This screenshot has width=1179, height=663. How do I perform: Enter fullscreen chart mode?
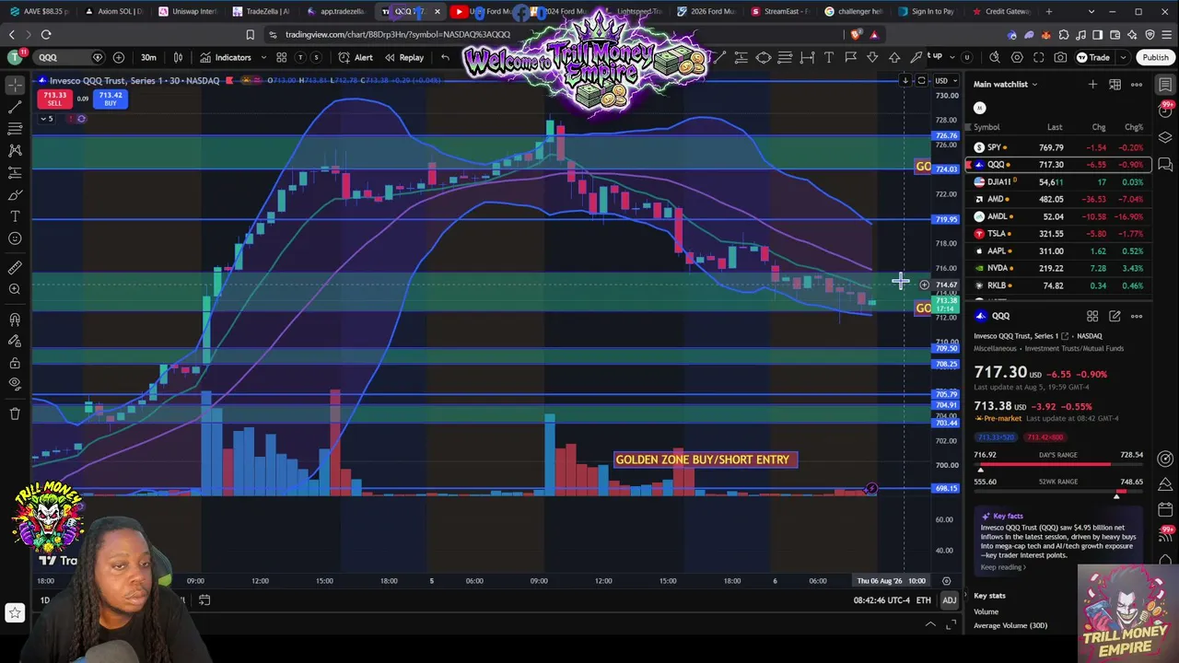1039,57
